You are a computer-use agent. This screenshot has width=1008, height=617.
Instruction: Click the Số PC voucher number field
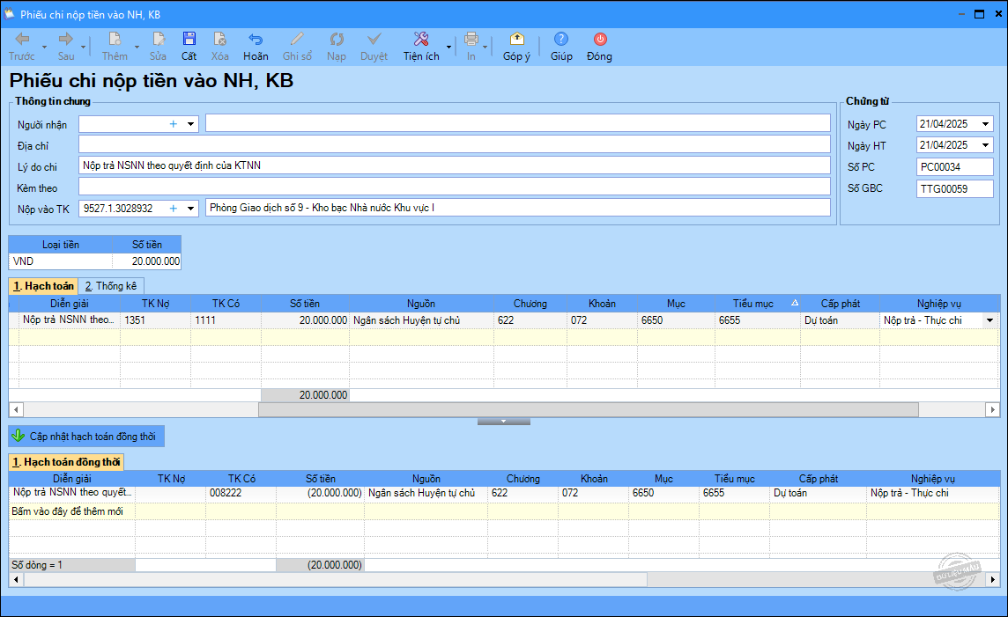(x=954, y=167)
